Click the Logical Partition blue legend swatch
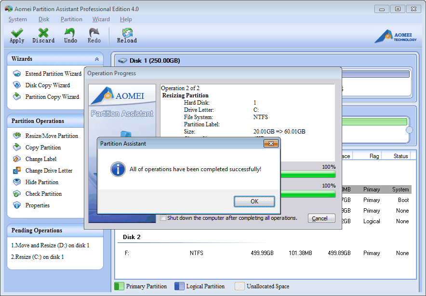 179,286
